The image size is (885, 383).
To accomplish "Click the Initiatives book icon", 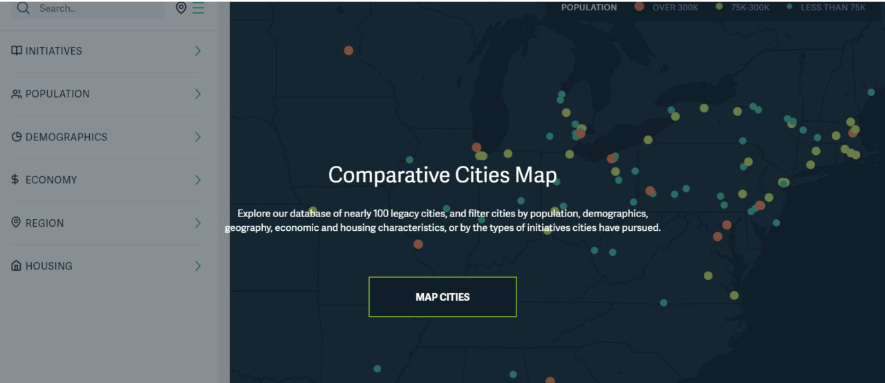I will [17, 50].
